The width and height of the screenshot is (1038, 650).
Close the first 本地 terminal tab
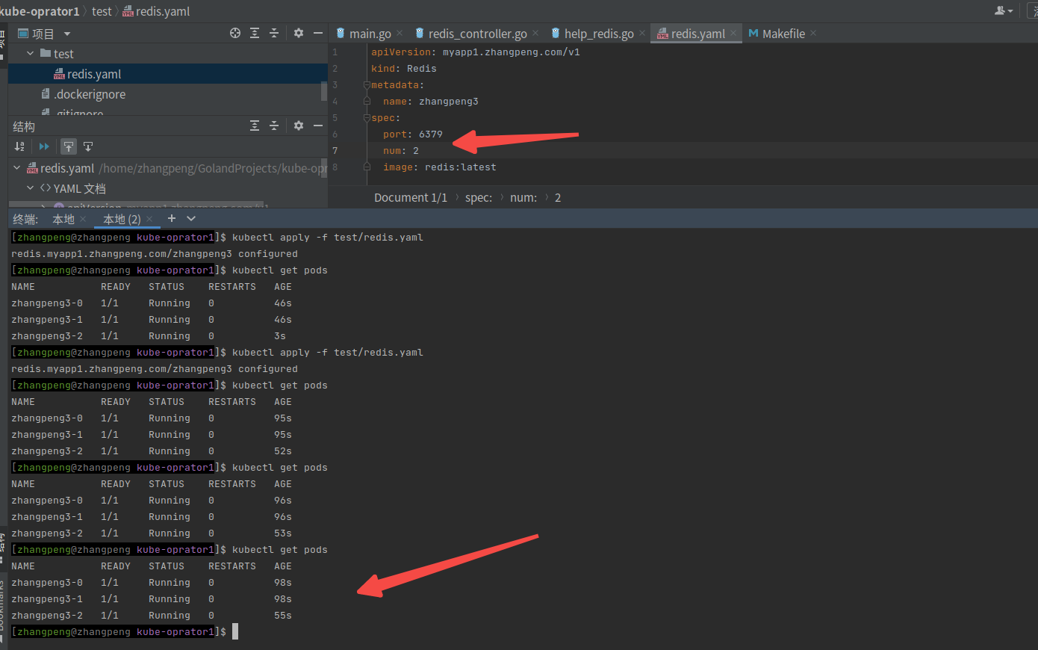click(83, 219)
